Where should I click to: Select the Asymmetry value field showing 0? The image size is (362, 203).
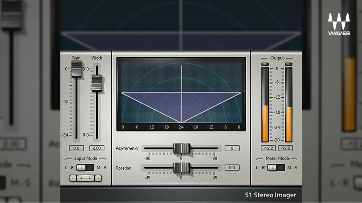tap(232, 148)
